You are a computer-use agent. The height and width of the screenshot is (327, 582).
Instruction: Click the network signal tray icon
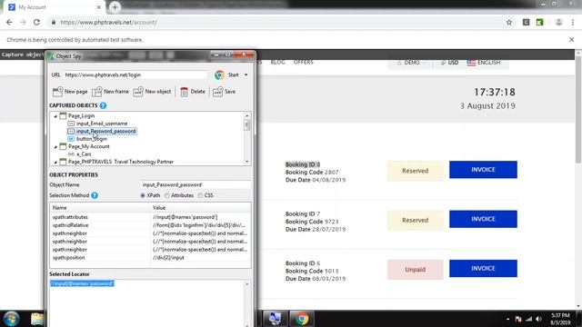click(x=529, y=319)
